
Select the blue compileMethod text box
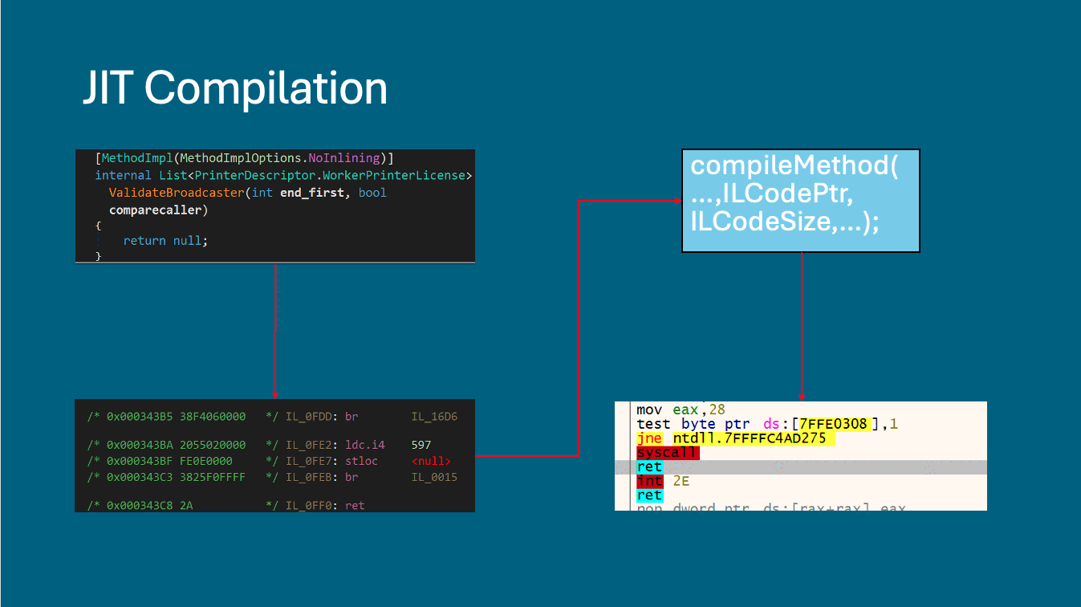[x=800, y=201]
